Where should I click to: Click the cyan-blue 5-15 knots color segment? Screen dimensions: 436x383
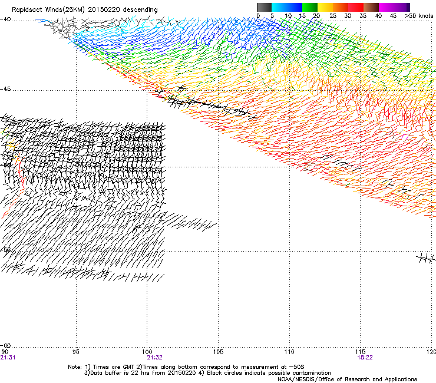(287, 7)
